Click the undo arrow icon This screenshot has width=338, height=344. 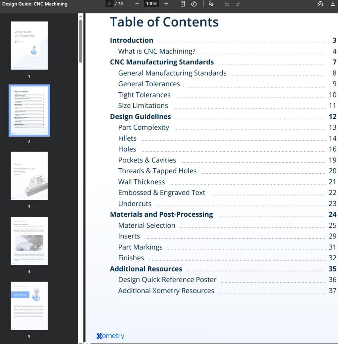coord(227,4)
